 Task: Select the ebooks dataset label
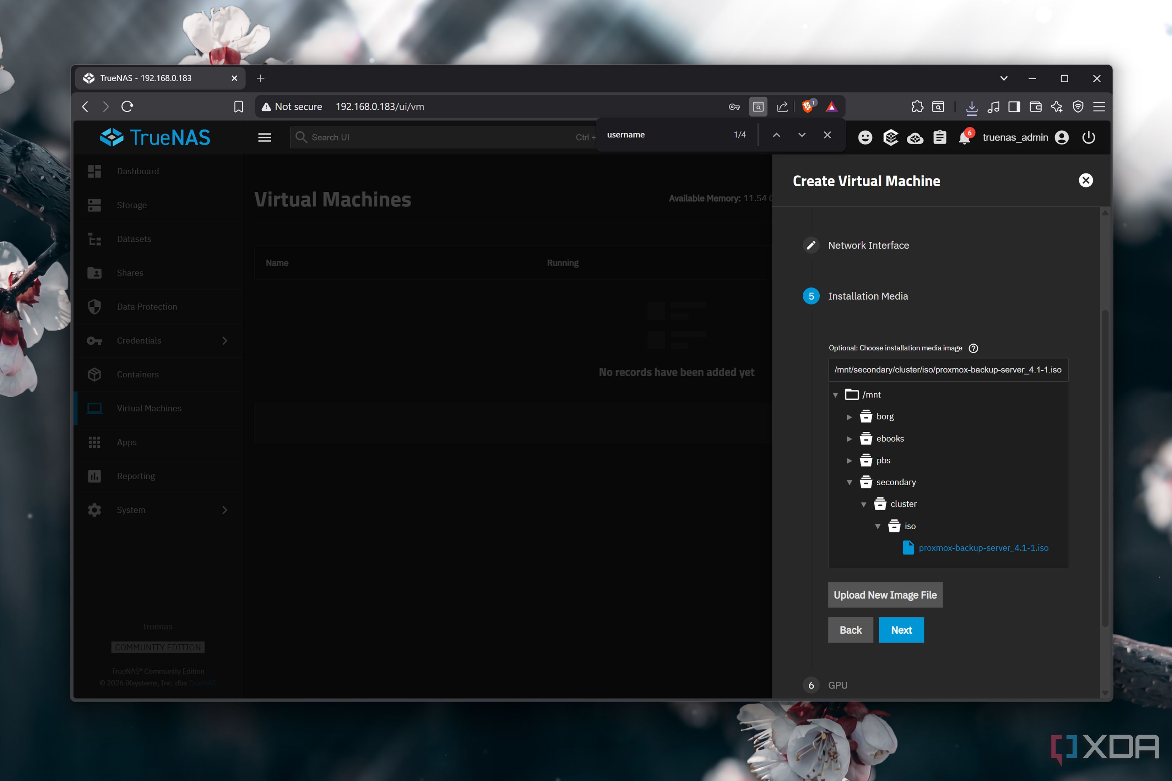[x=890, y=438]
